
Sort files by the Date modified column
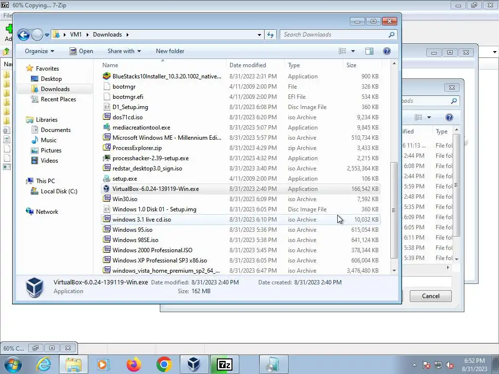(x=248, y=65)
